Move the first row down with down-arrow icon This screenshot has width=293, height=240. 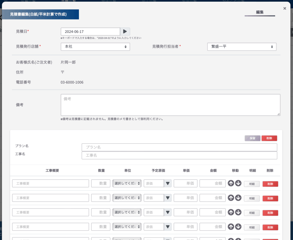point(238,183)
